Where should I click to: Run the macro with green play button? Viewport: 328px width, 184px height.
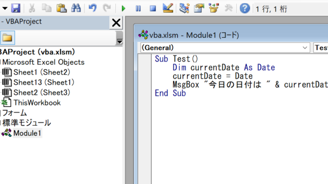click(x=124, y=9)
